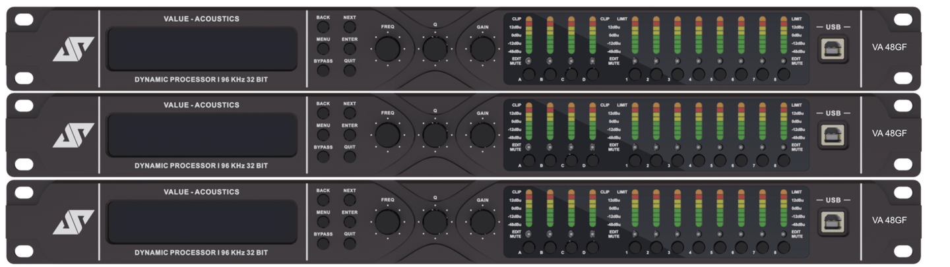Viewport: 950px width, 267px height.
Task: Mute output channel 5 on the middle unit
Action: point(720,160)
